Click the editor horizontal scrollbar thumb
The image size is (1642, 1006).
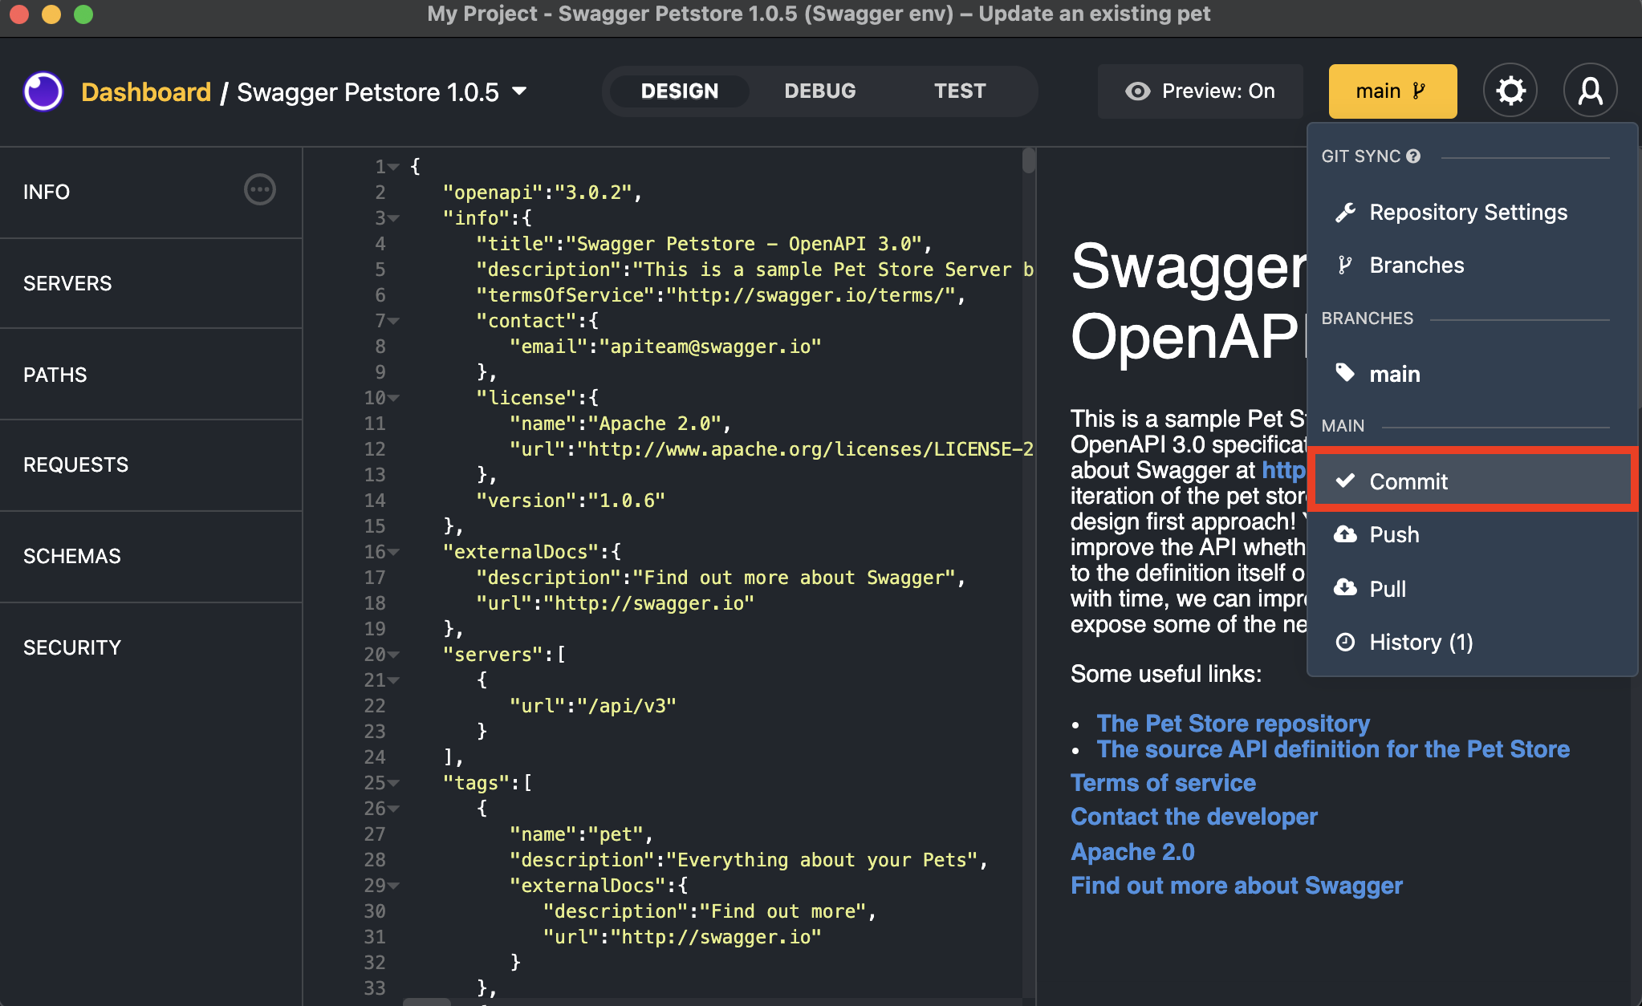(x=426, y=1001)
